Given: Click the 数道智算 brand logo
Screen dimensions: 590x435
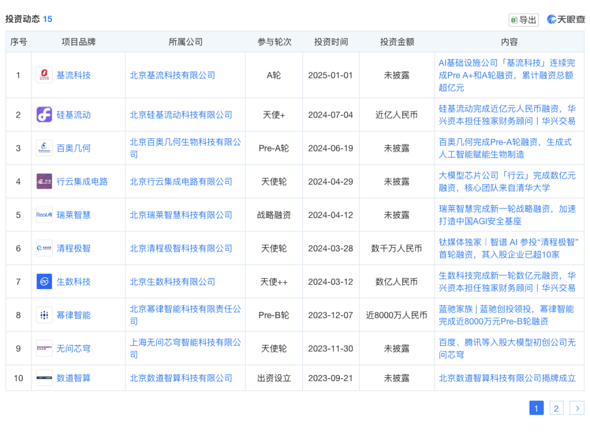Looking at the screenshot, I should (x=44, y=378).
